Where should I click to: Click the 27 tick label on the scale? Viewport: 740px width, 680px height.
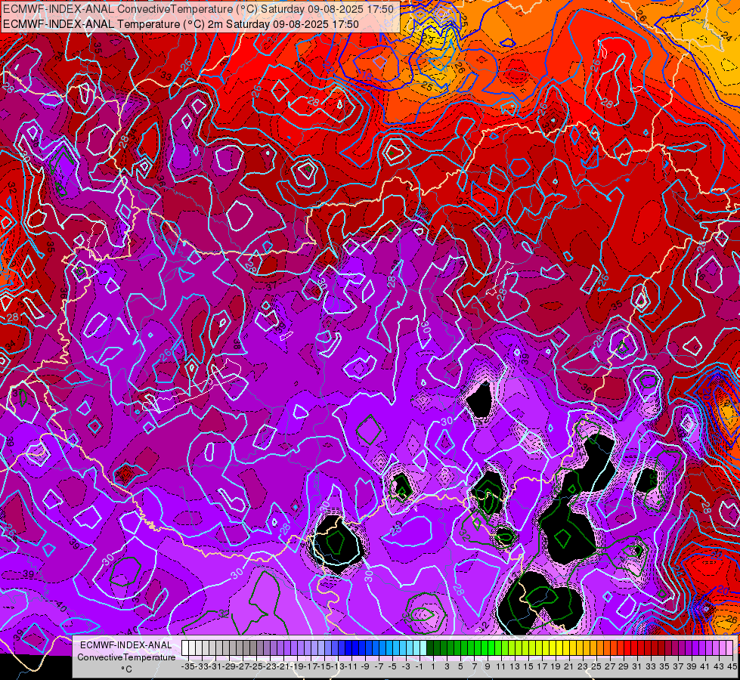[610, 667]
